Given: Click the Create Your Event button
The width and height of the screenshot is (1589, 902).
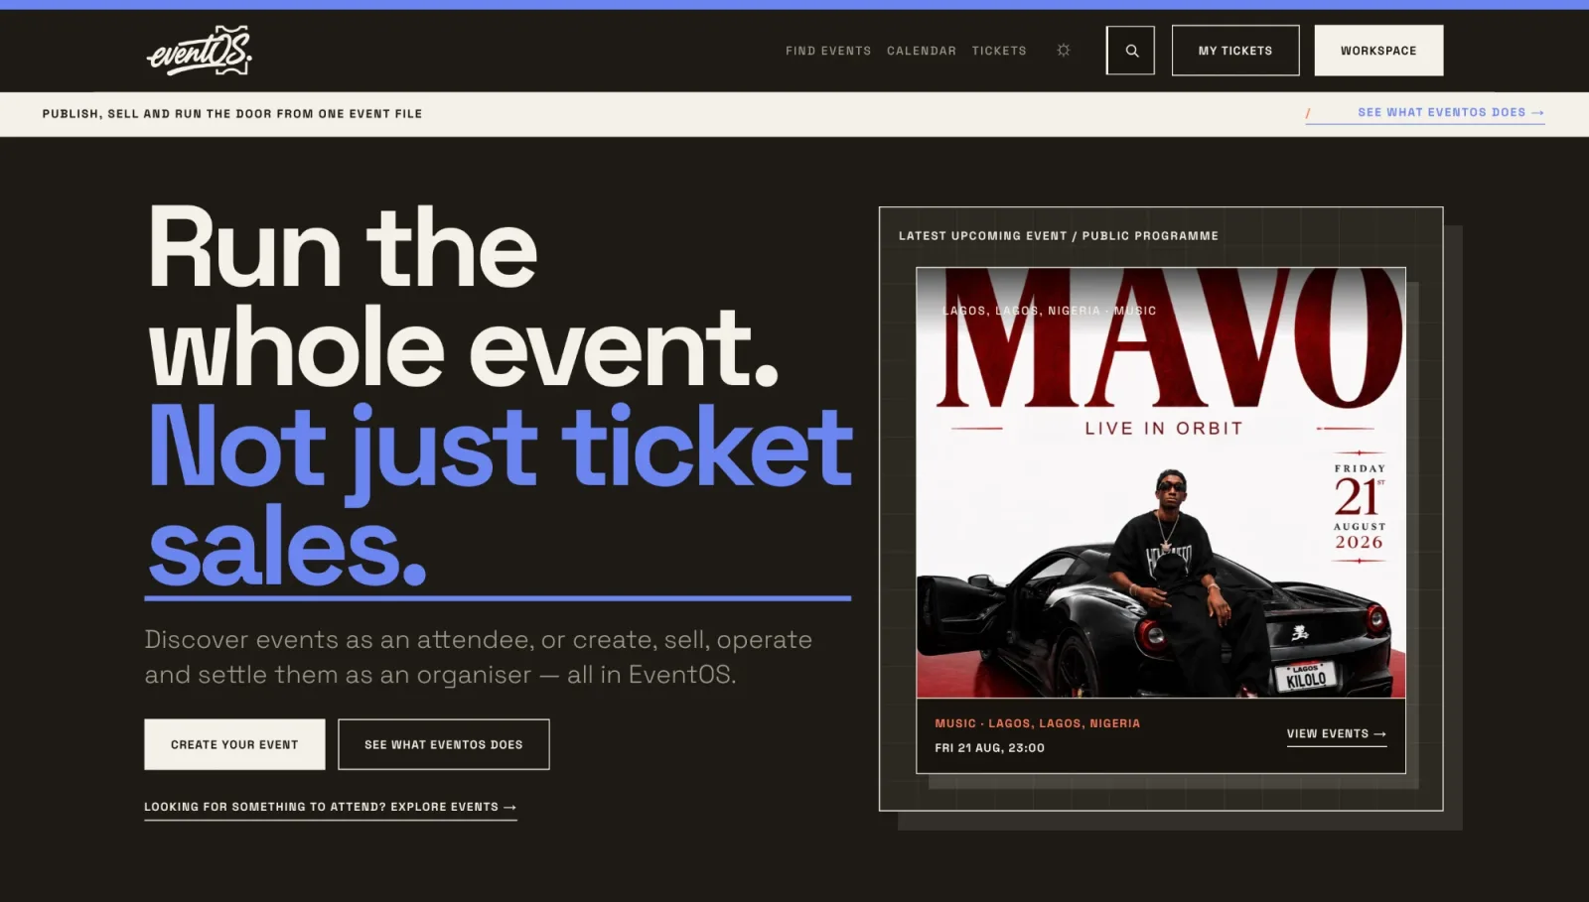Looking at the screenshot, I should pos(234,744).
